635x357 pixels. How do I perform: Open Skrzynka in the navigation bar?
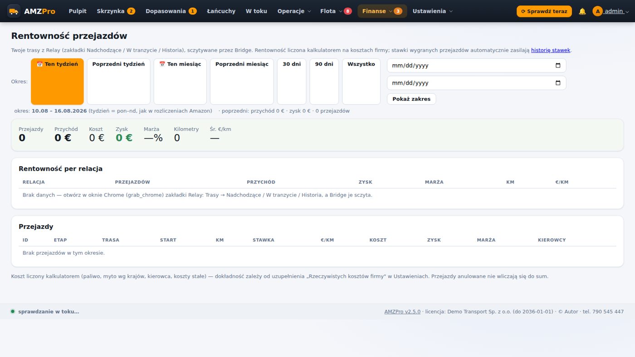click(x=116, y=11)
